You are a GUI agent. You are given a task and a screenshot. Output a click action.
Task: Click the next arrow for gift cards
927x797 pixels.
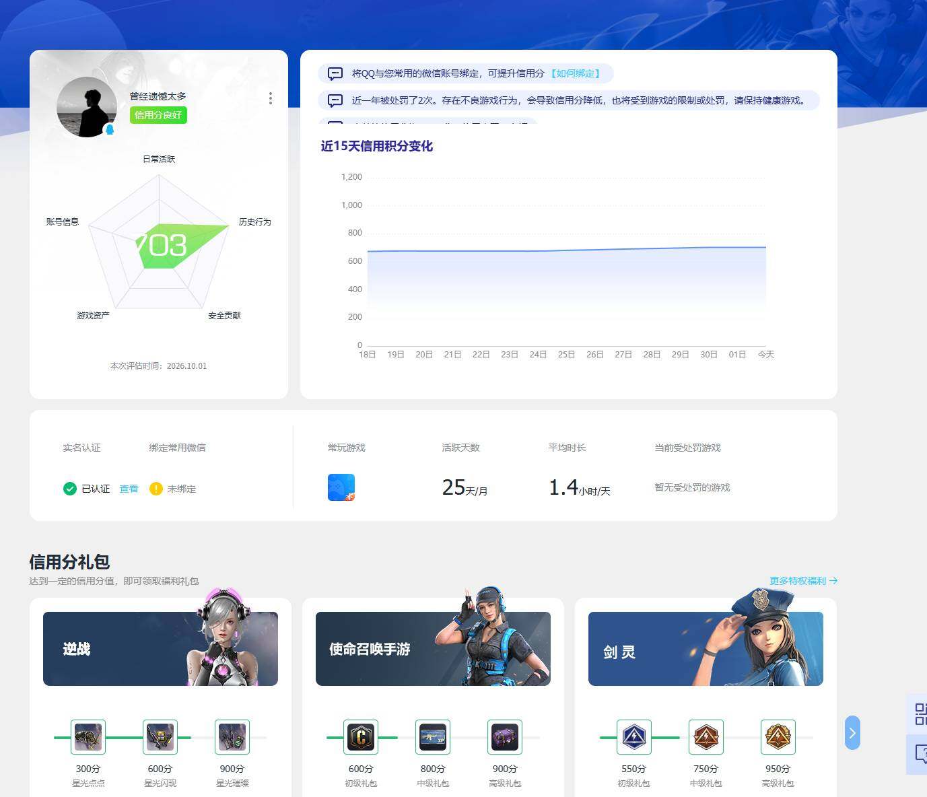coord(852,732)
